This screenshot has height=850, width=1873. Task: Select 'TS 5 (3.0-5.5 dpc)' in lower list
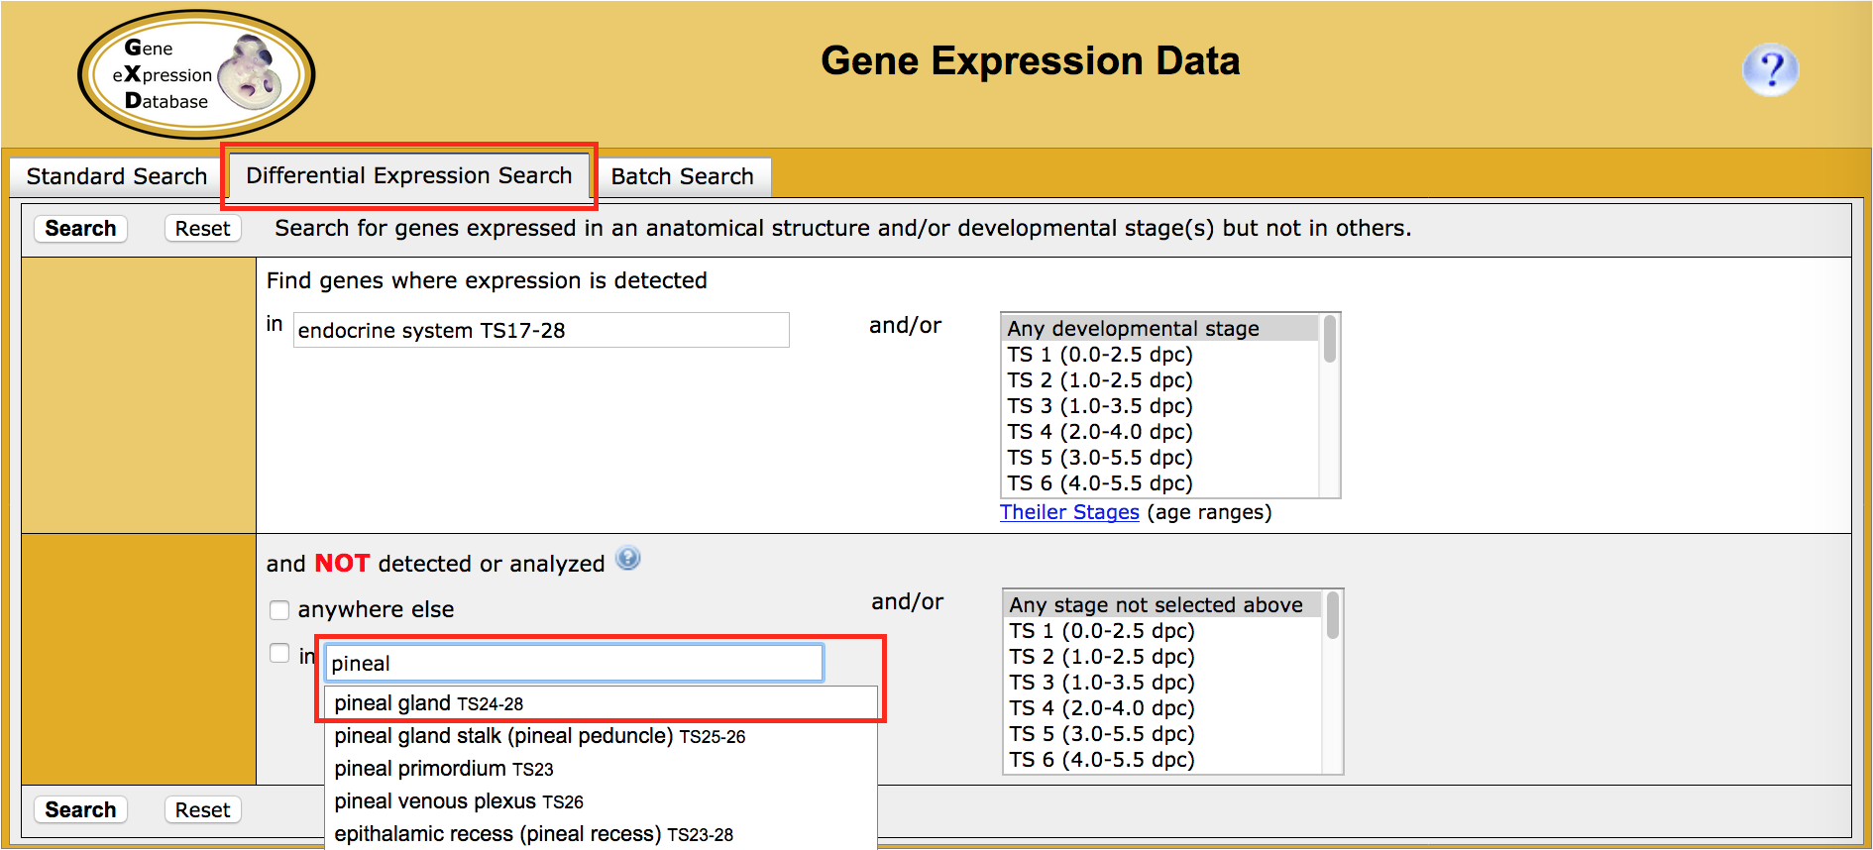(1162, 733)
